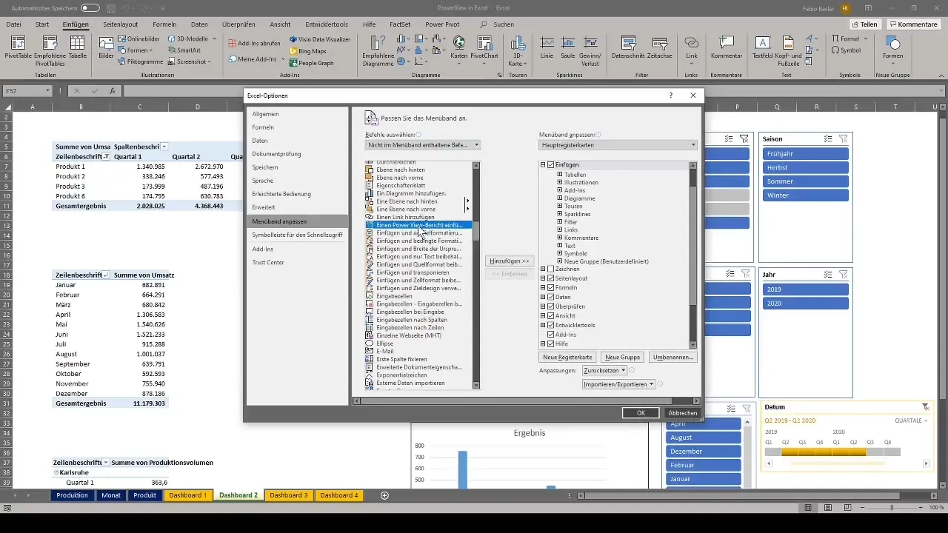948x533 pixels.
Task: Insert a Säule sparkline
Action: pos(568,48)
